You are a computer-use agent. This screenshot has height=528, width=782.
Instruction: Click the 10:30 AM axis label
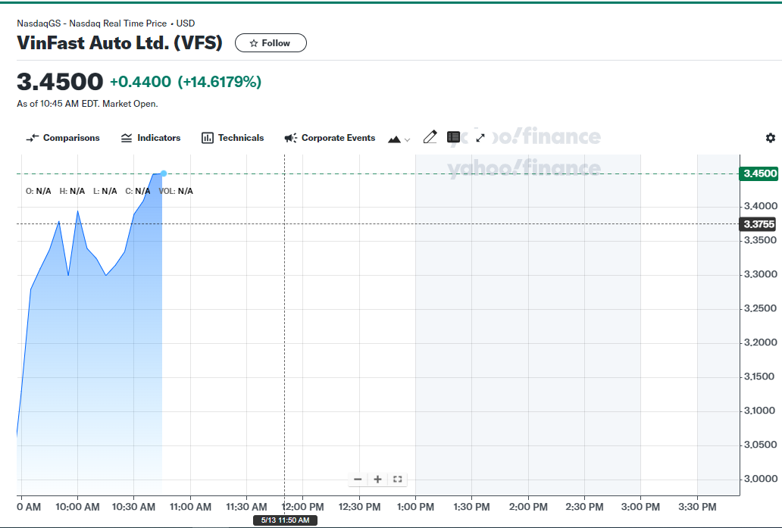tap(133, 507)
